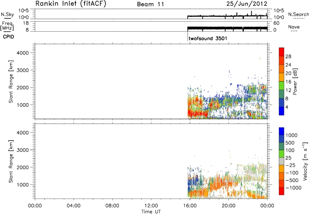Click the 'Beam 11' label
This screenshot has width=309, height=214.
151,4
